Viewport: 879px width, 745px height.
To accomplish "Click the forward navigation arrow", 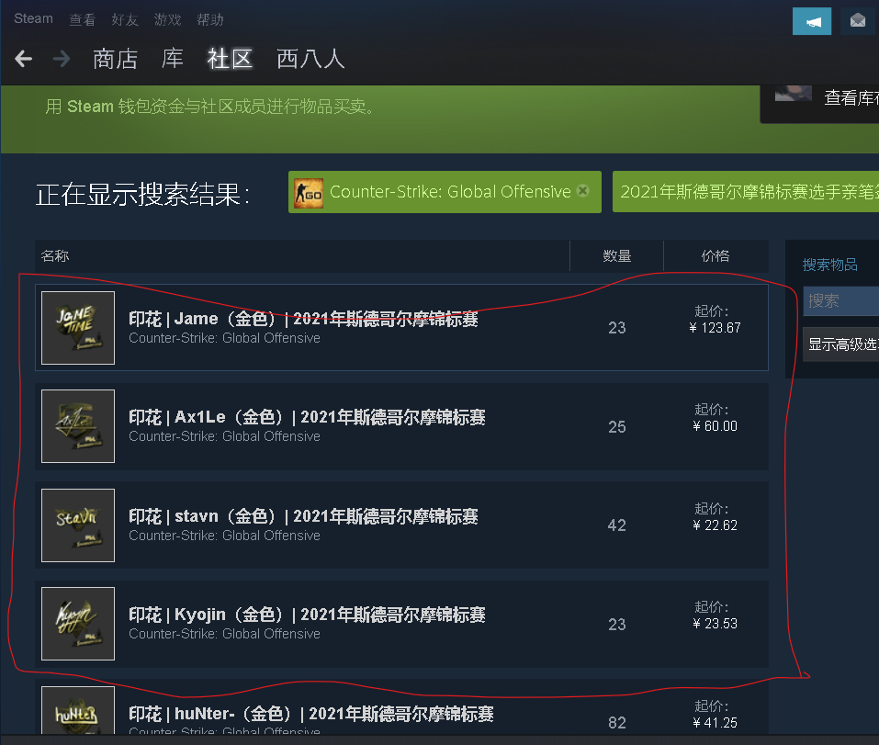I will [62, 59].
